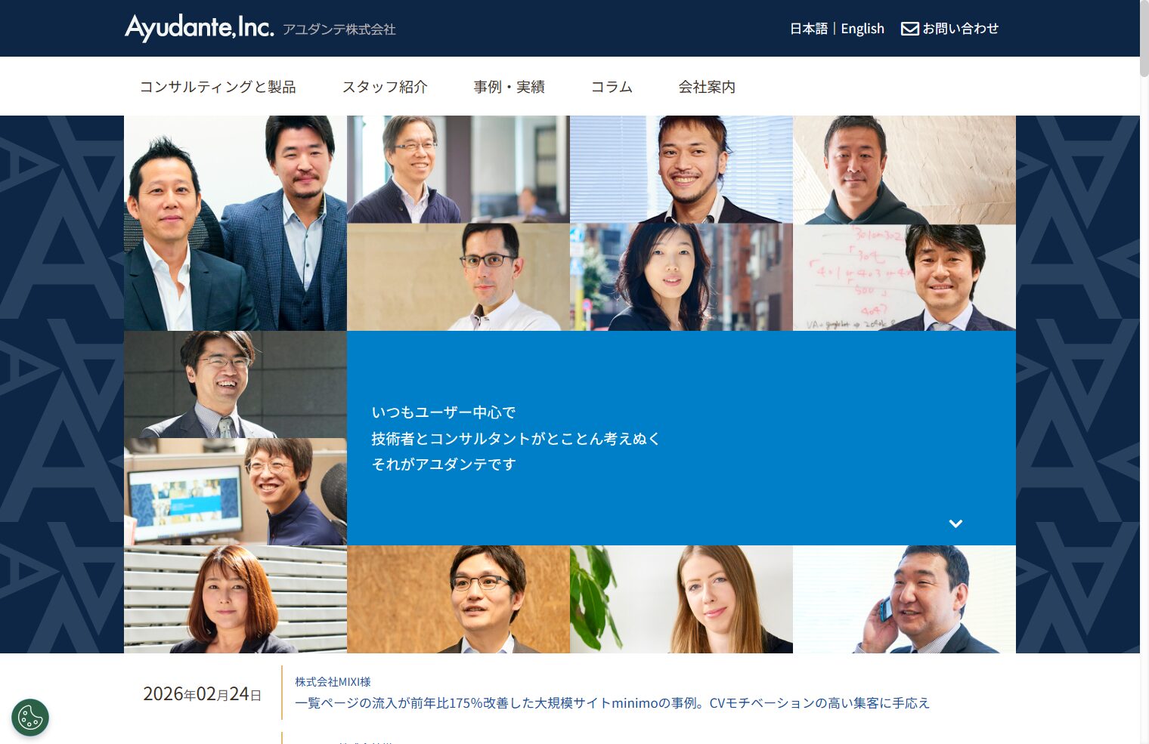The height and width of the screenshot is (744, 1149).
Task: Click the Ayudante, Inc. logo
Action: point(200,28)
